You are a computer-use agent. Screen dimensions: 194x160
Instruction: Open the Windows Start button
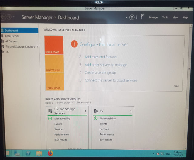point(8,153)
